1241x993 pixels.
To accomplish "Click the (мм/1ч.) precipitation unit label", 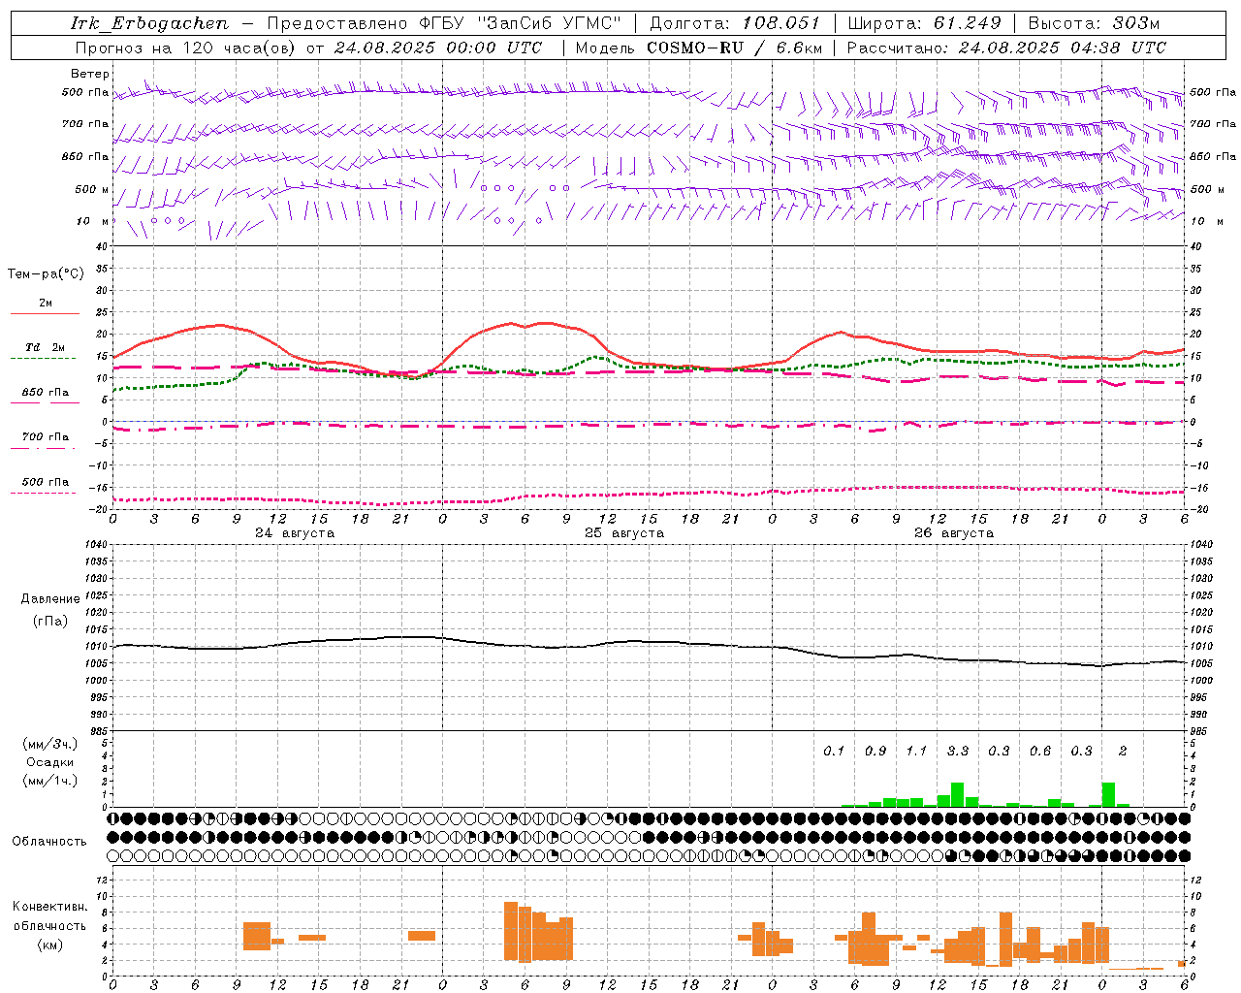I will click(x=50, y=781).
